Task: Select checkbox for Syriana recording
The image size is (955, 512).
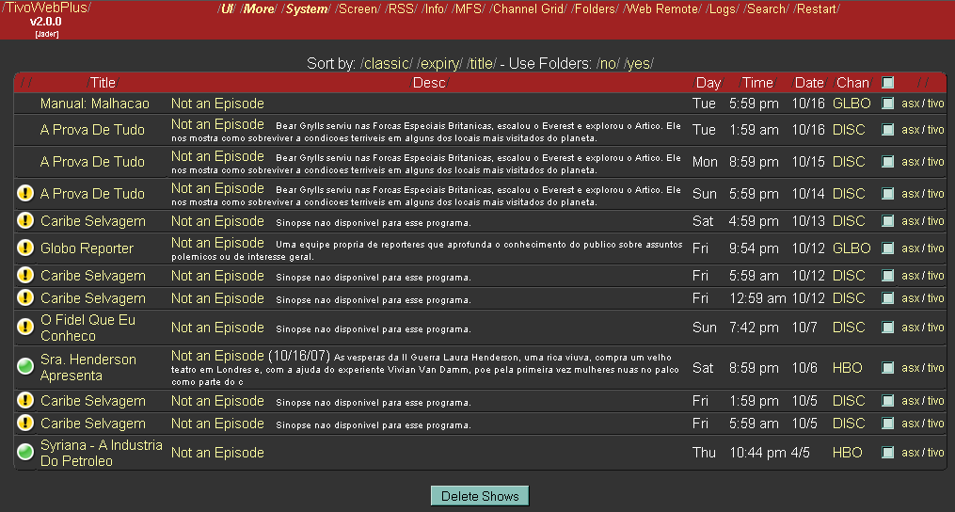Action: pyautogui.click(x=887, y=453)
